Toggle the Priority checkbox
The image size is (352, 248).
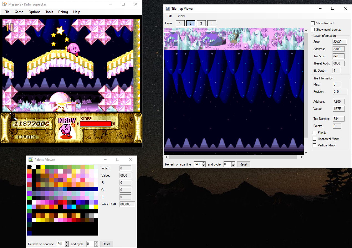tap(315, 133)
